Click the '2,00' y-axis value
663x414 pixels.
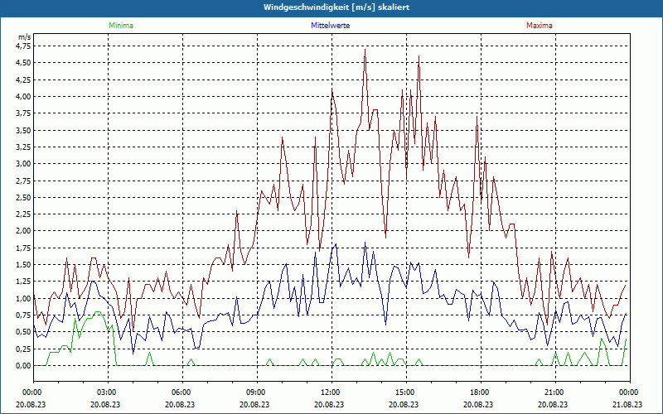click(24, 231)
